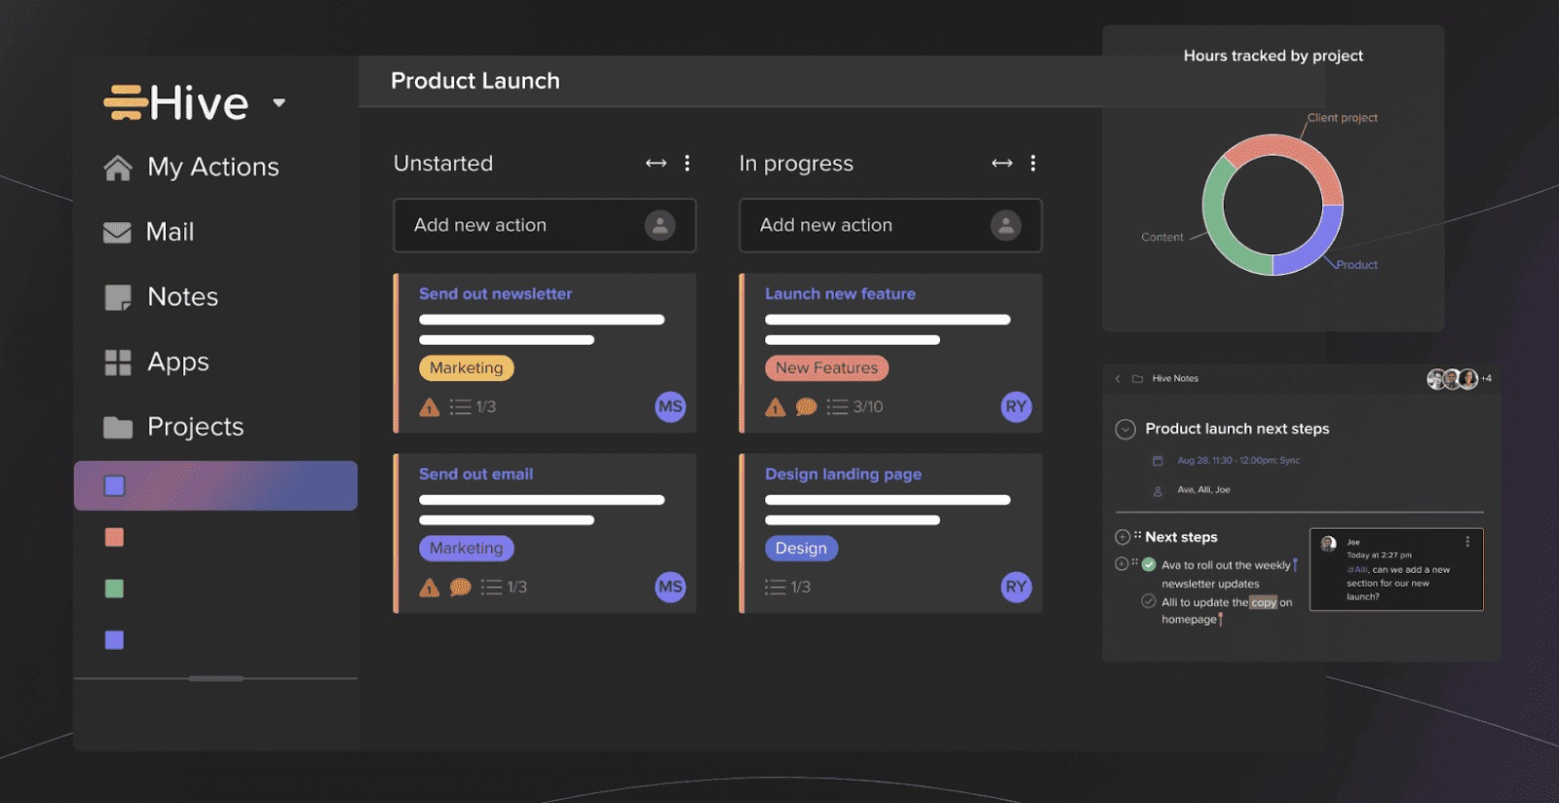Collapse Product launch next steps note
The image size is (1559, 803).
pos(1125,429)
